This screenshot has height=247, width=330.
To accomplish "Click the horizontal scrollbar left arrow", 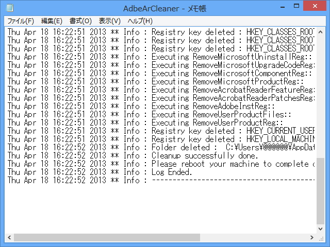I will [9, 238].
